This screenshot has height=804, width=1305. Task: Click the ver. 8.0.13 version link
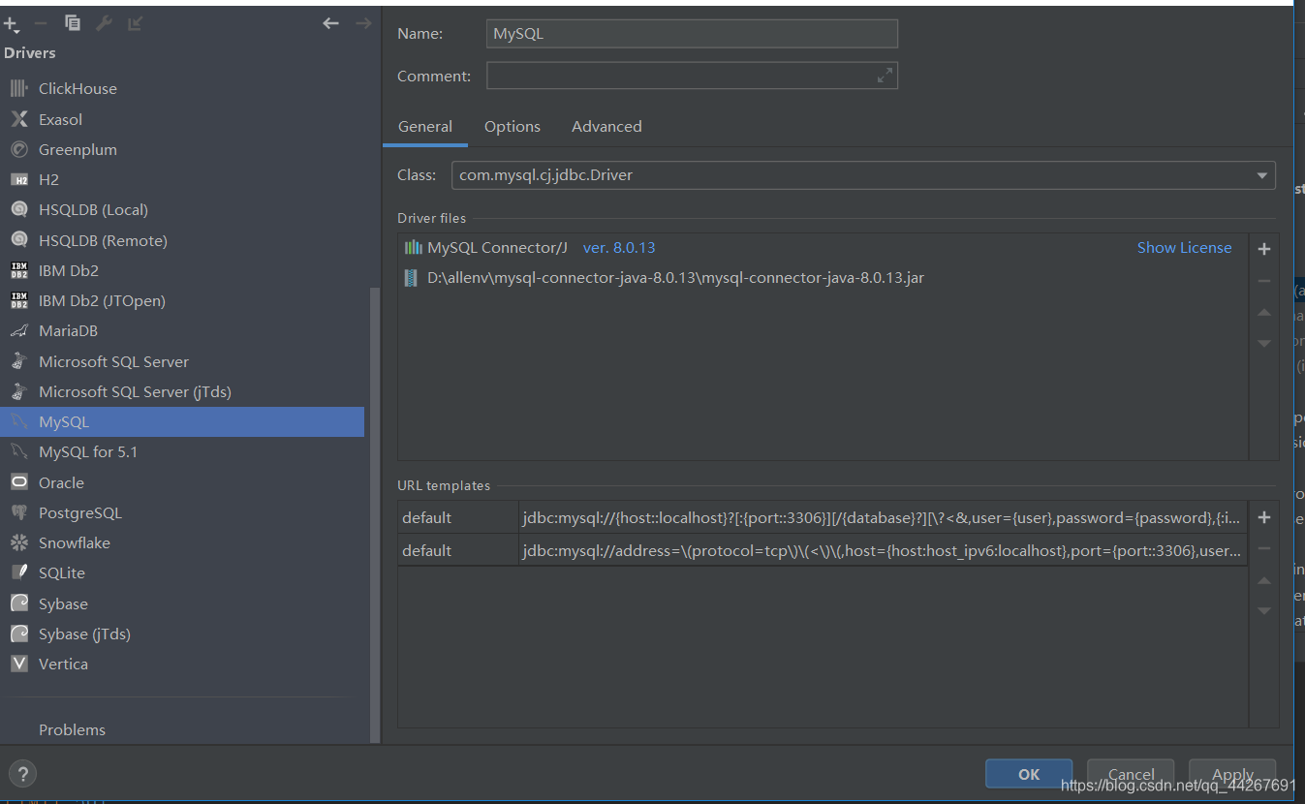(x=619, y=248)
